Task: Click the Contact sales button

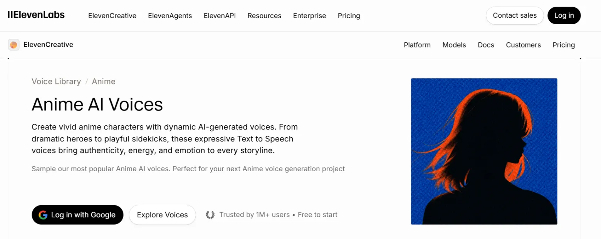Action: tap(515, 15)
